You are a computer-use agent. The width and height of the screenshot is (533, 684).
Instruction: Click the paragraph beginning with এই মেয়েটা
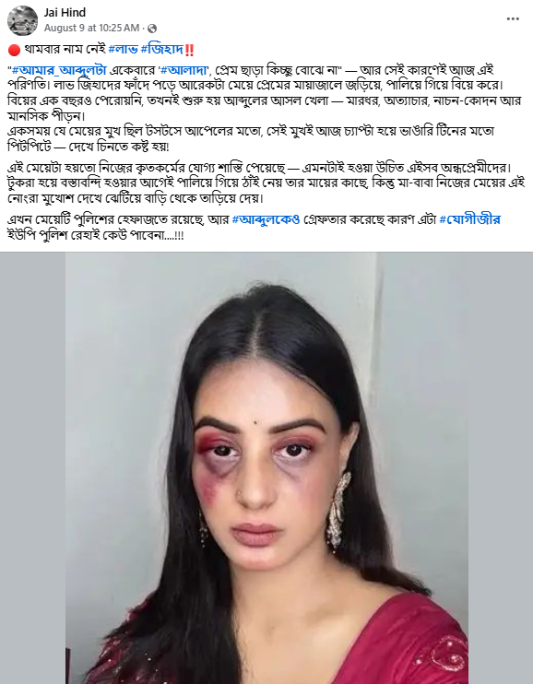coord(266,183)
